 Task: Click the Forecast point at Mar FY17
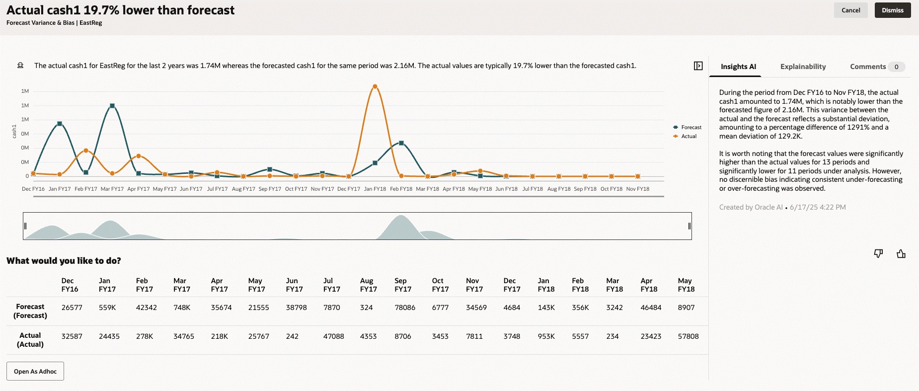point(112,106)
